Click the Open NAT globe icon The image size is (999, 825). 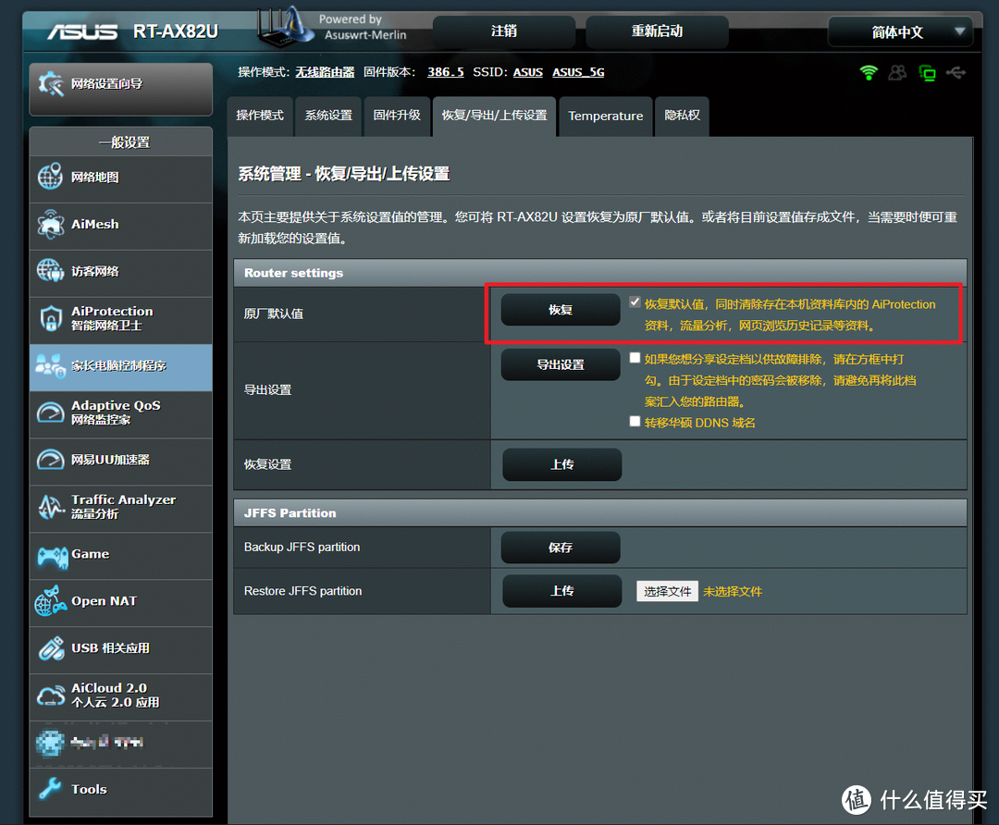click(x=50, y=601)
